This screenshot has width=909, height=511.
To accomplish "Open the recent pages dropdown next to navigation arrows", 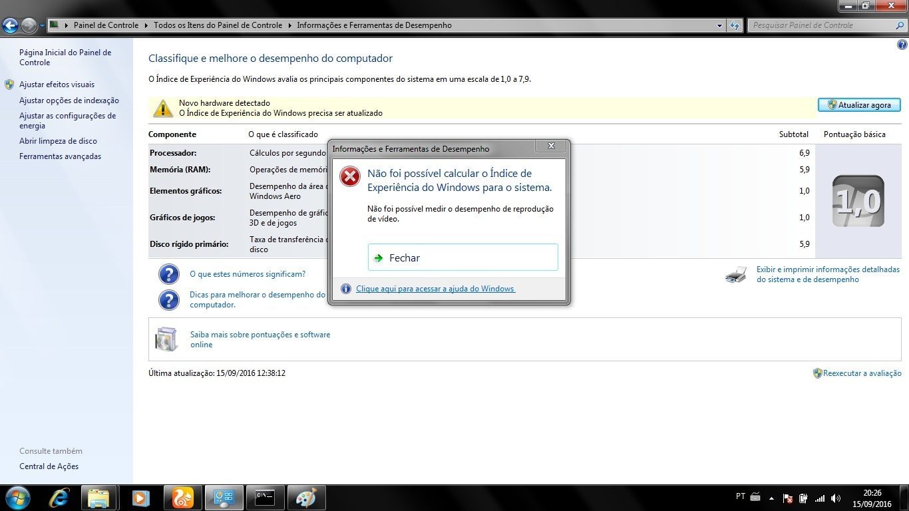I will 42,26.
